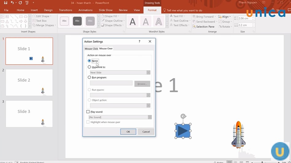Select the Run program radio button
The height and width of the screenshot is (163, 291).
click(89, 77)
